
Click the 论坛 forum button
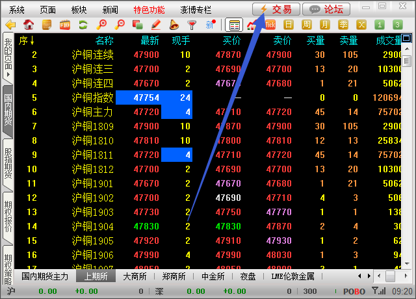[x=326, y=9]
